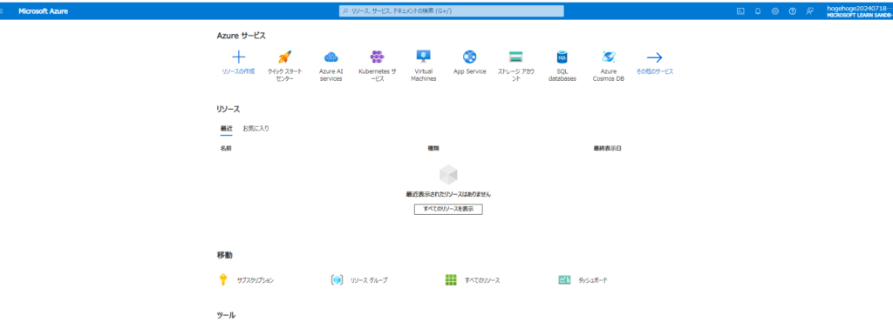Click すべてのリソースを表示 button
This screenshot has height=329, width=893.
(x=448, y=209)
